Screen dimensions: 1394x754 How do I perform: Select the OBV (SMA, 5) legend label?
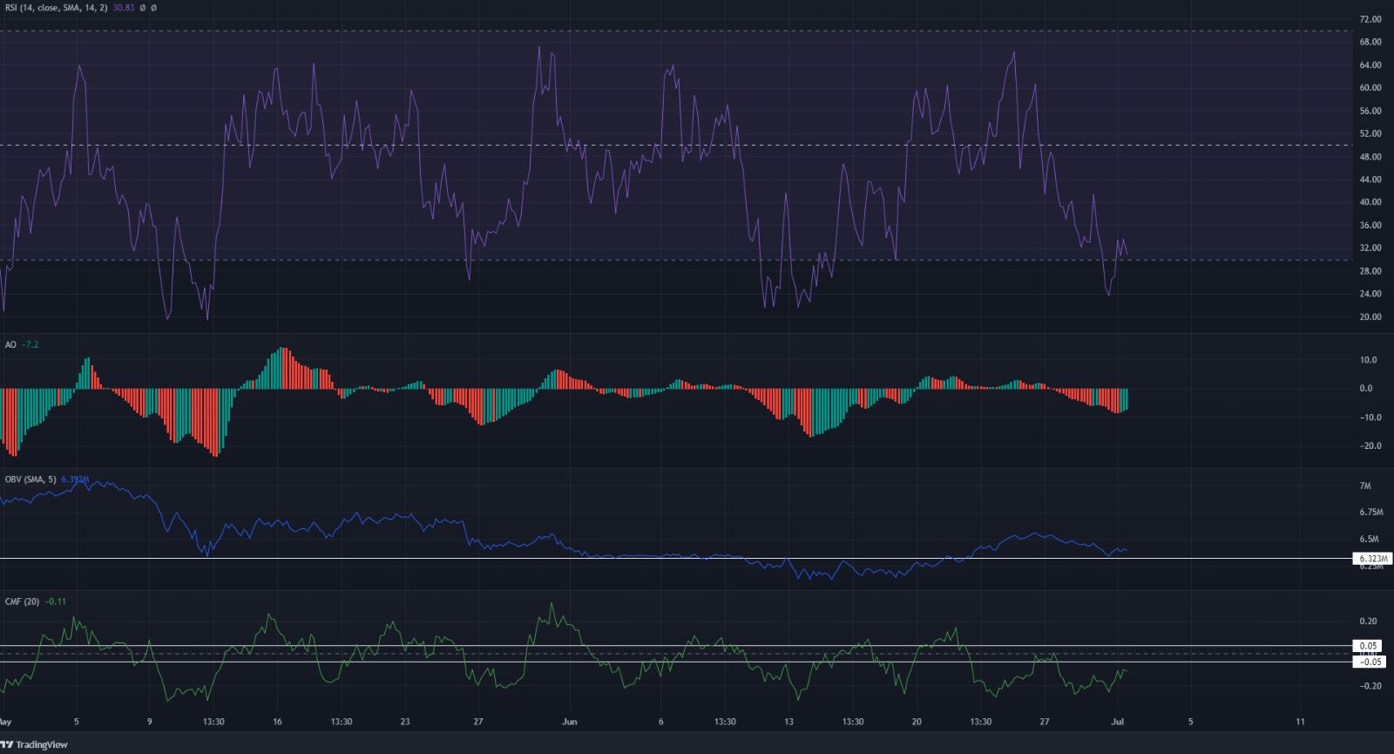click(32, 479)
